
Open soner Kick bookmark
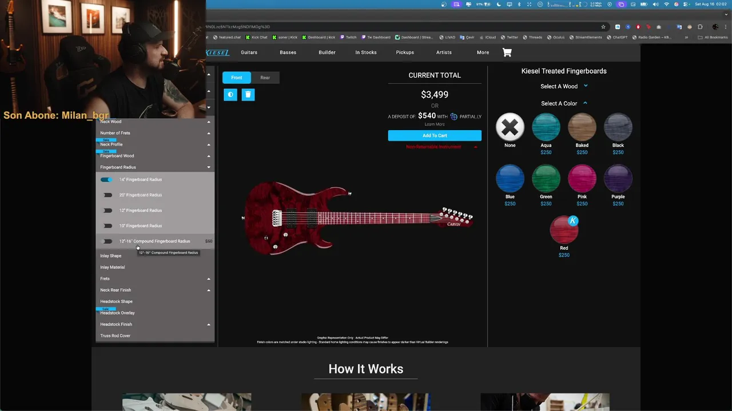click(284, 37)
